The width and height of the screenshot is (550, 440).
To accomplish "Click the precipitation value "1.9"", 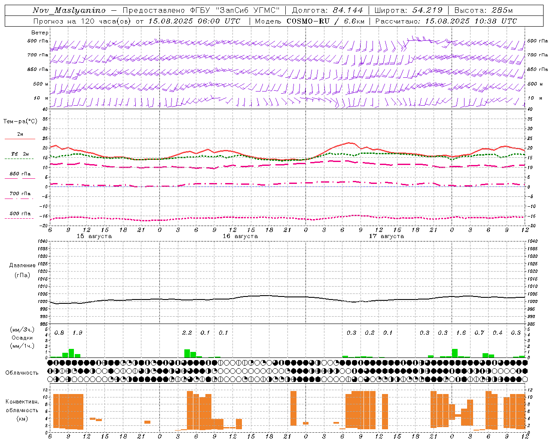I will tap(77, 333).
